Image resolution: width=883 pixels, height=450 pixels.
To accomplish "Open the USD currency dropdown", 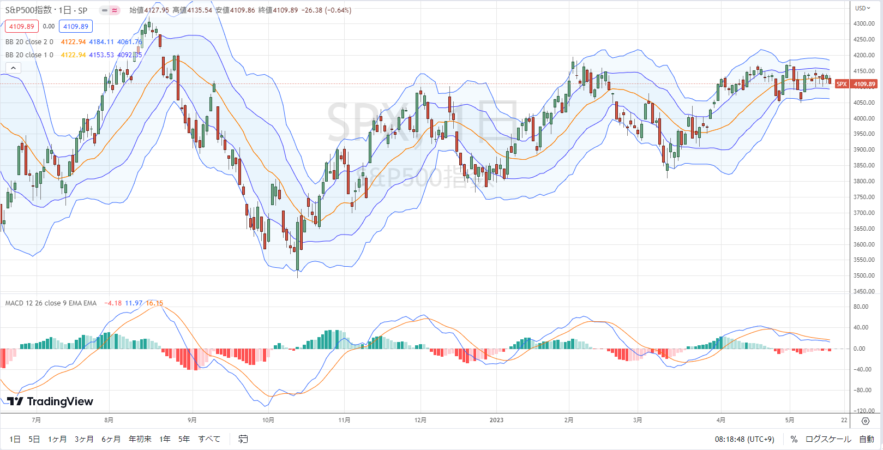I will 863,8.
